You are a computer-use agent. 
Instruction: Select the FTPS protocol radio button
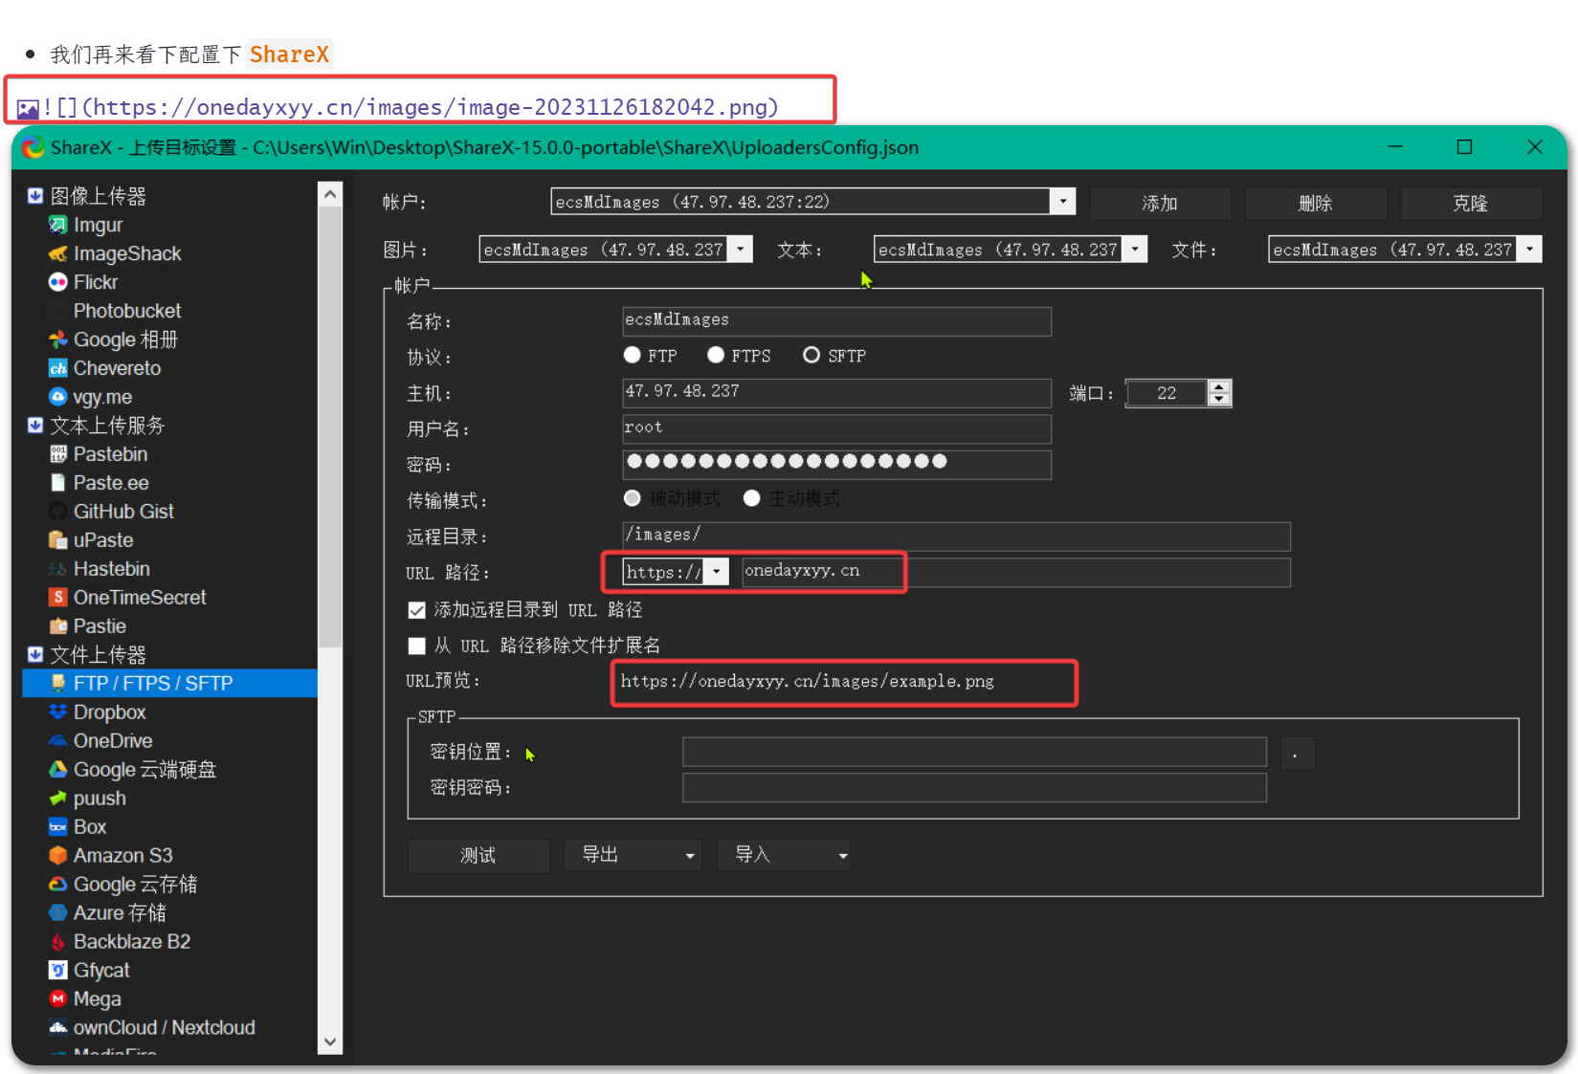pyautogui.click(x=716, y=355)
